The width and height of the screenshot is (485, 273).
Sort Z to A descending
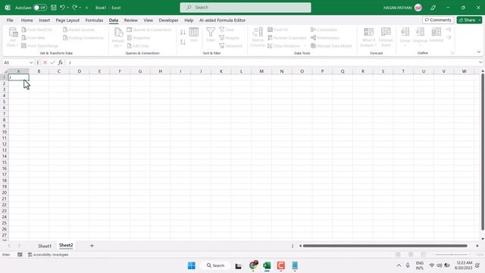[x=183, y=42]
